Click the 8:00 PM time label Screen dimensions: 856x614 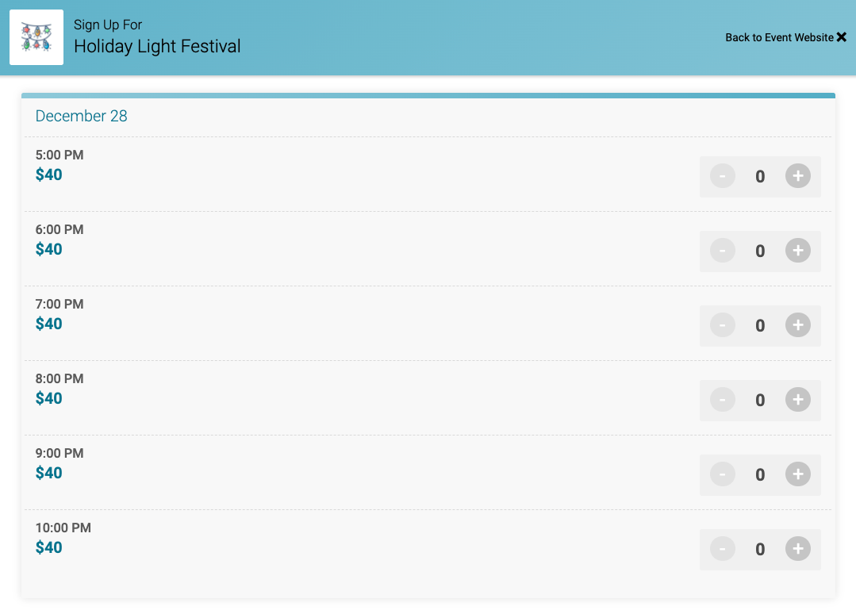point(59,379)
